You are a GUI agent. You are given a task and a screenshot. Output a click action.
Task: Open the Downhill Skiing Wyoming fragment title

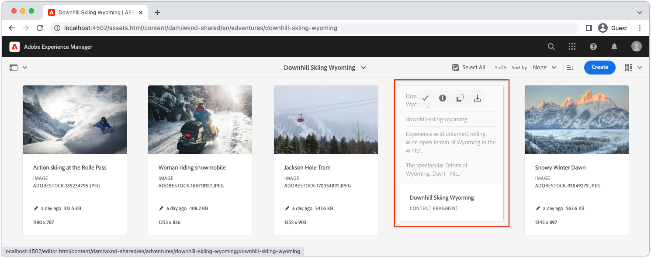(442, 197)
